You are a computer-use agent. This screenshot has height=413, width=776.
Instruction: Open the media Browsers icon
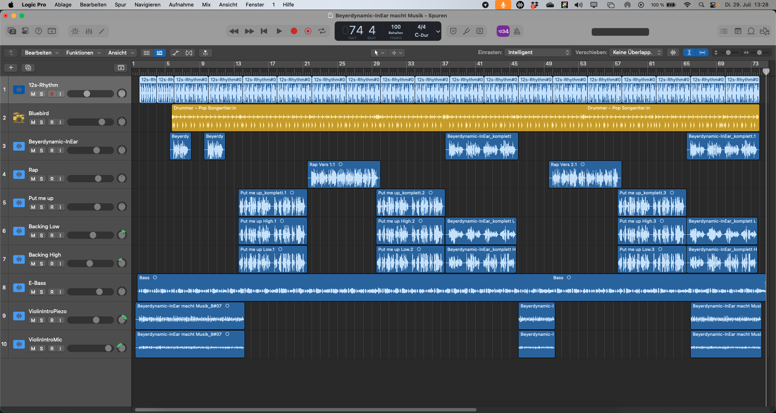coord(764,31)
